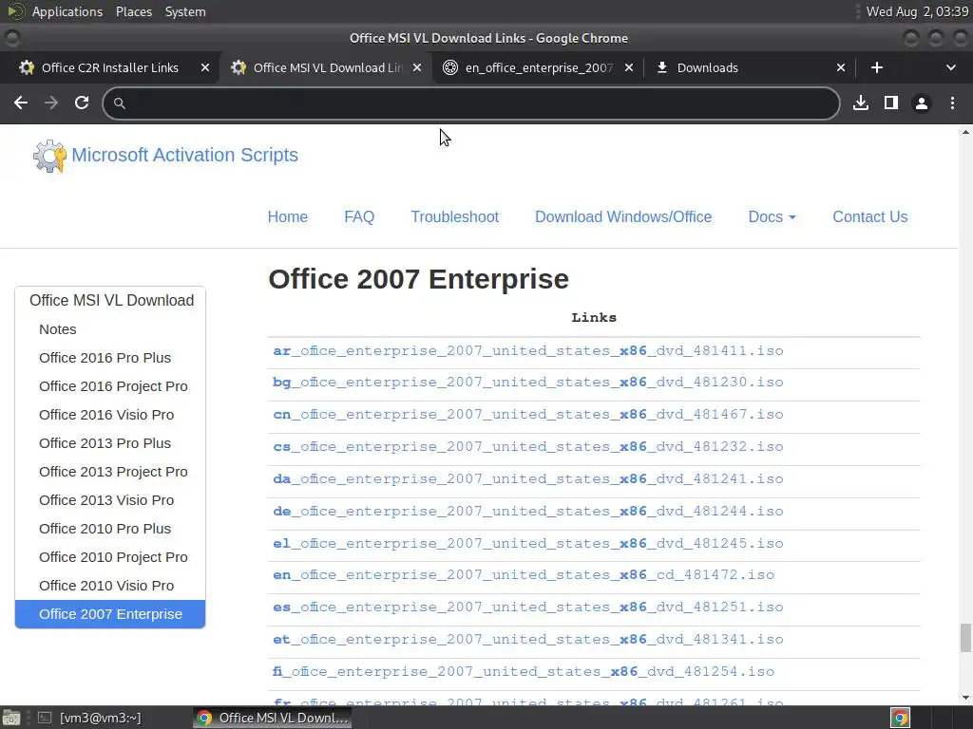Click the Microsoft Activation Scripts gear logo
973x729 pixels.
click(x=49, y=156)
